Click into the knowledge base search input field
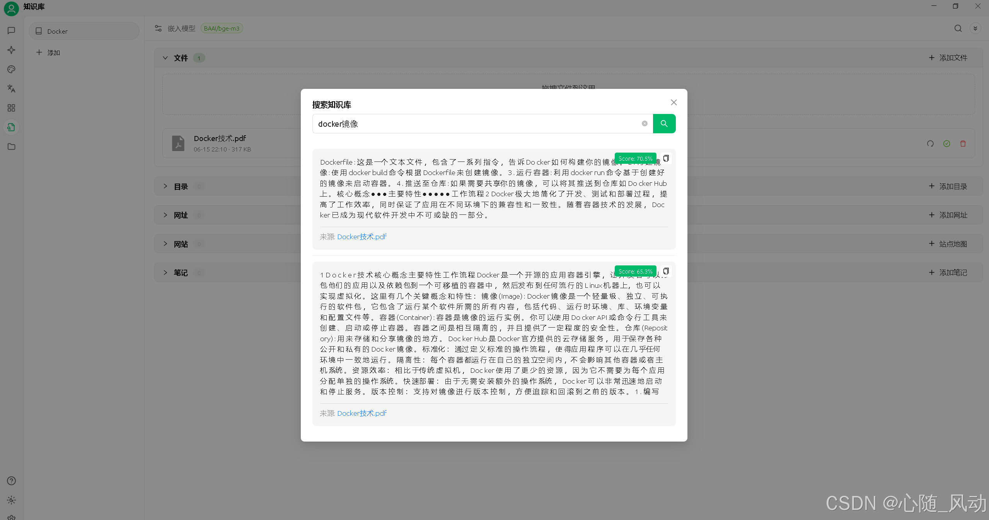The height and width of the screenshot is (520, 989). pos(476,124)
